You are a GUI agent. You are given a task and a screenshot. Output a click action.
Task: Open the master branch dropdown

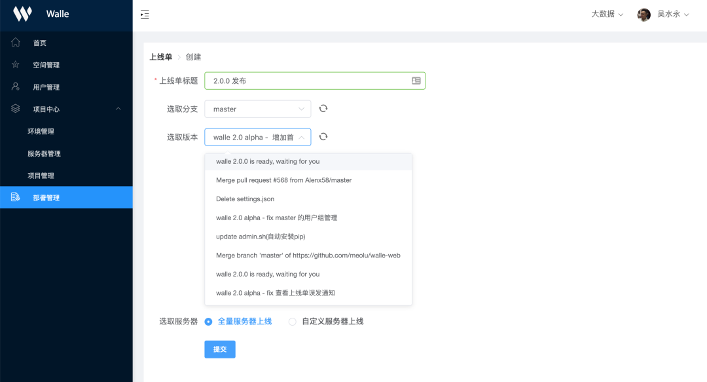pos(257,109)
